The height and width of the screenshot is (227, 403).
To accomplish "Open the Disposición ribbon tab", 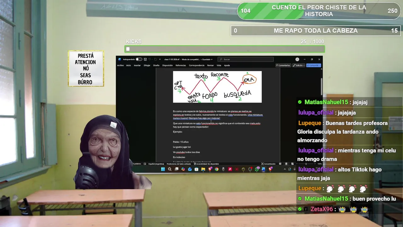I will pos(167,65).
